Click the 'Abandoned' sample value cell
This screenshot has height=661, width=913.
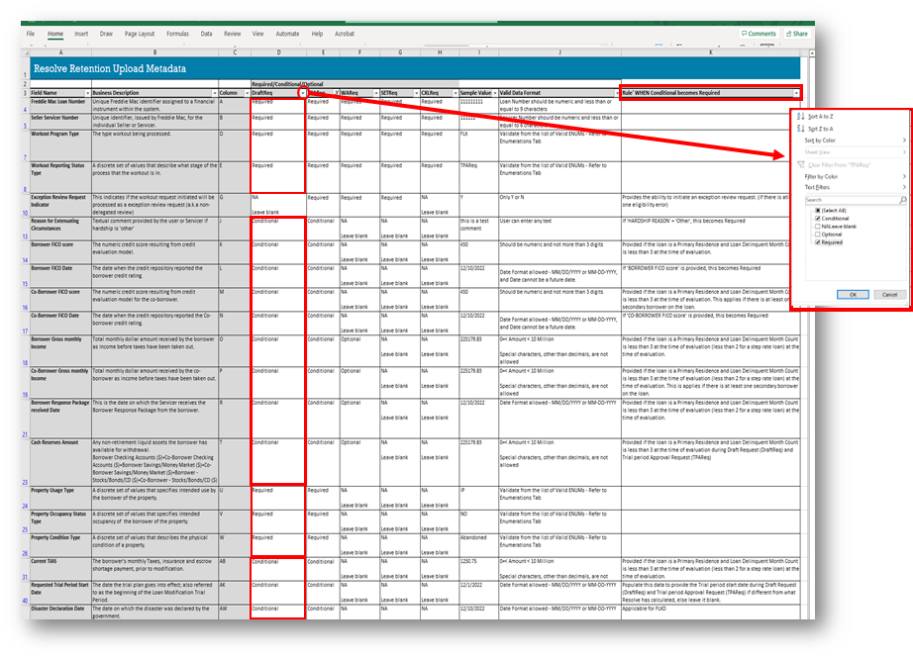(478, 545)
